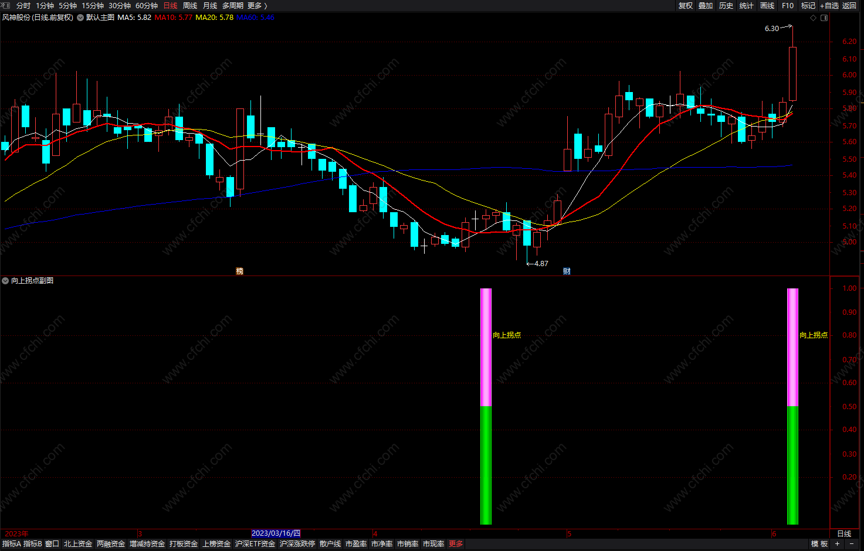This screenshot has width=864, height=551.
Task: Show the 上榜资金 indicator
Action: point(216,544)
